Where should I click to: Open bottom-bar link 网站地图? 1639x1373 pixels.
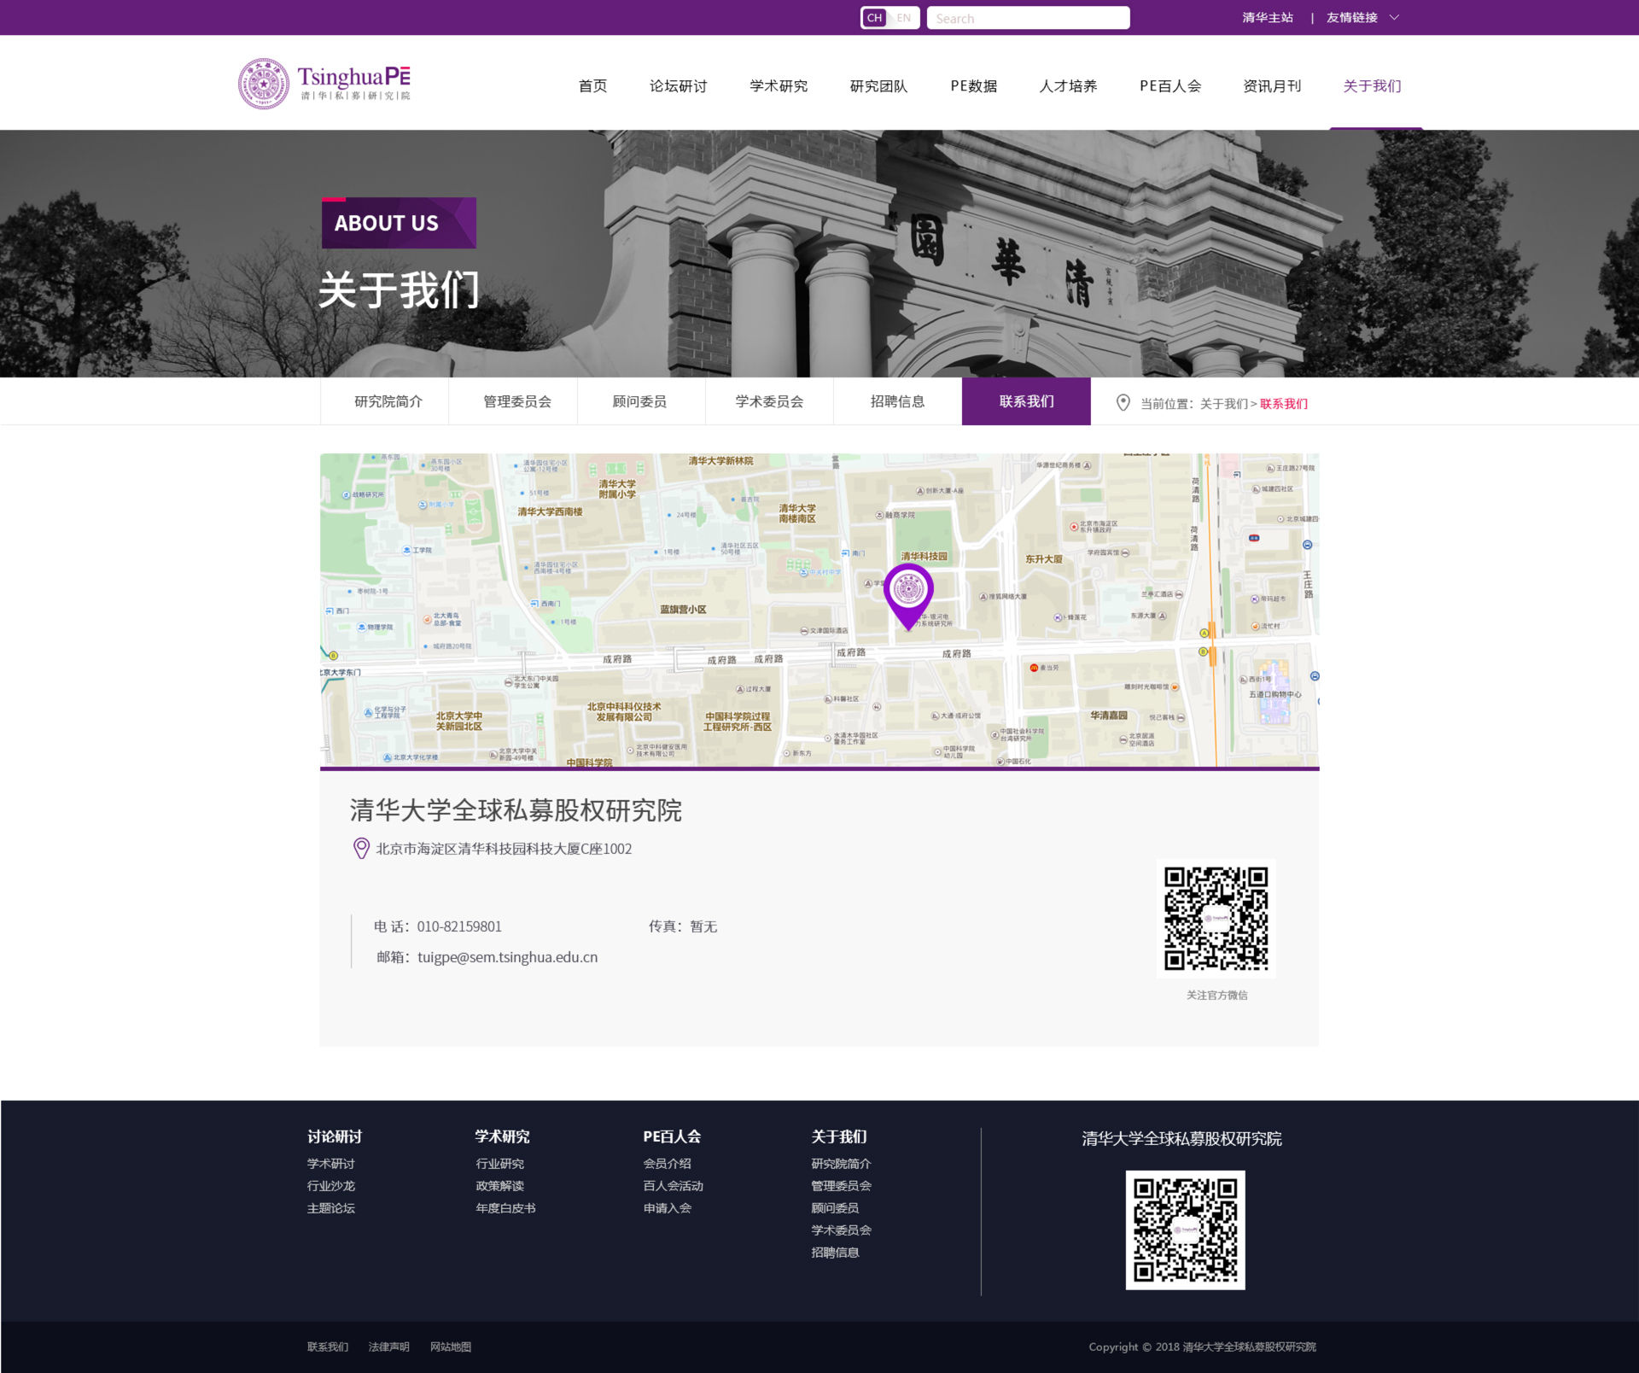point(450,1347)
